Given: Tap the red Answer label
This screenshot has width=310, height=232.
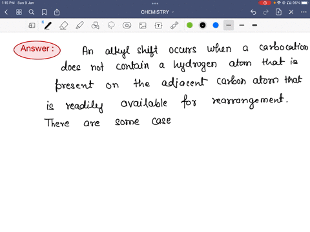Looking at the screenshot, I should [37, 50].
